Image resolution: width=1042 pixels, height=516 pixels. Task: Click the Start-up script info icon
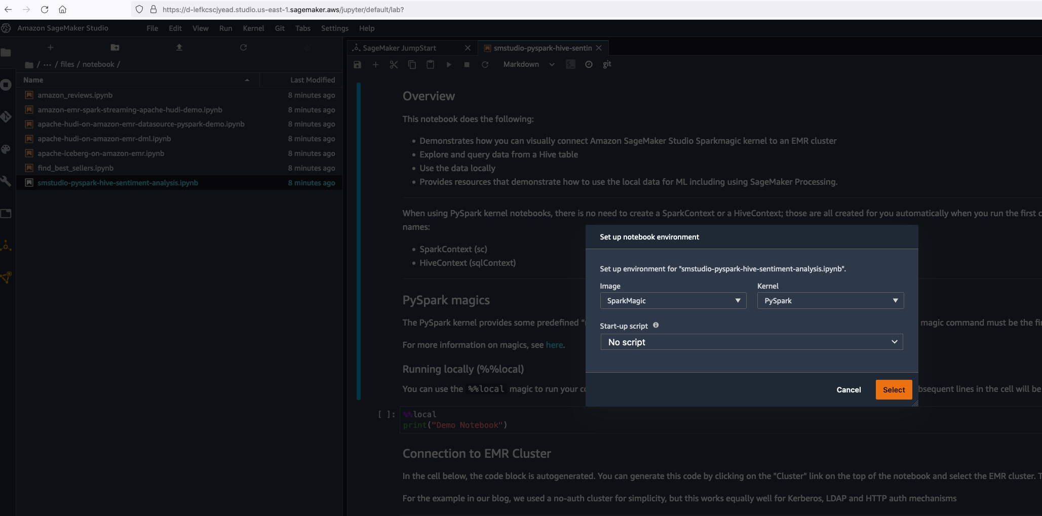(x=655, y=326)
